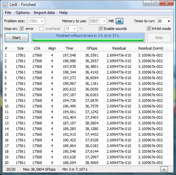Toggle the Stop on error checkbox

pos(22,29)
